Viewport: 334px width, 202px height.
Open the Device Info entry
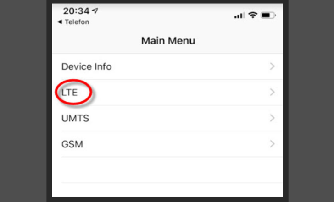pos(167,66)
